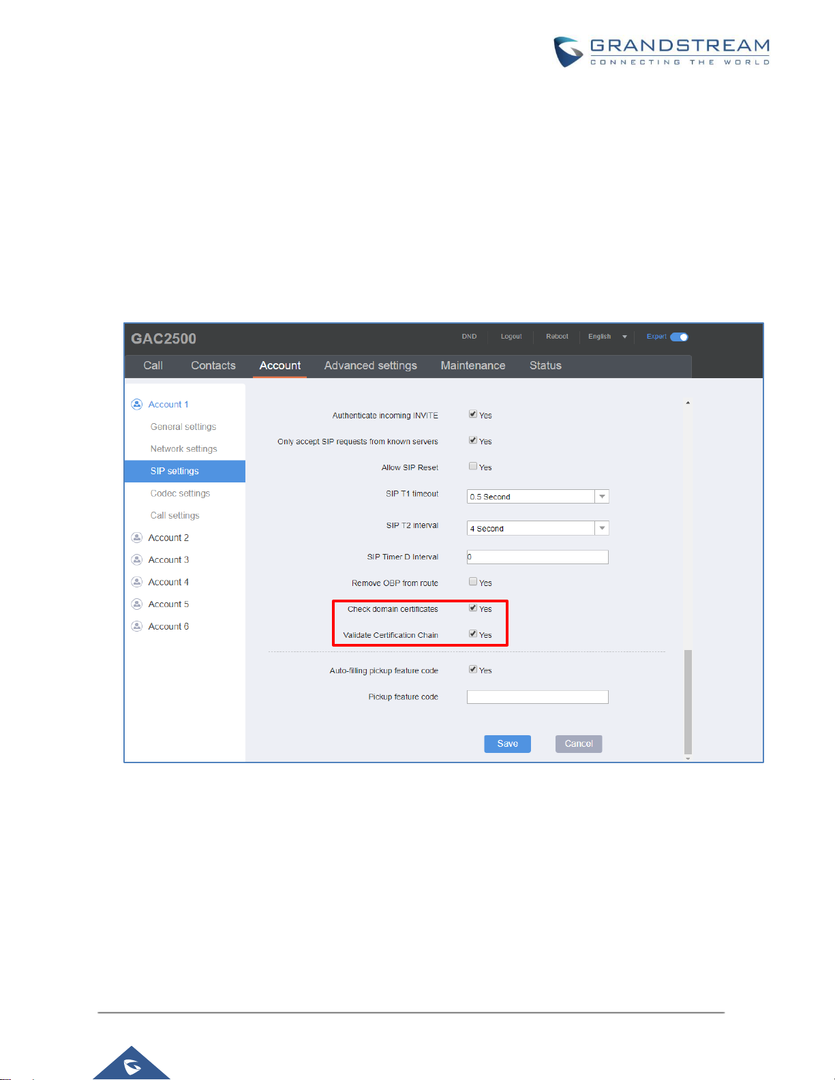Uncheck Authenticate incoming INVITE checkbox
The width and height of the screenshot is (835, 1080).
pos(473,414)
